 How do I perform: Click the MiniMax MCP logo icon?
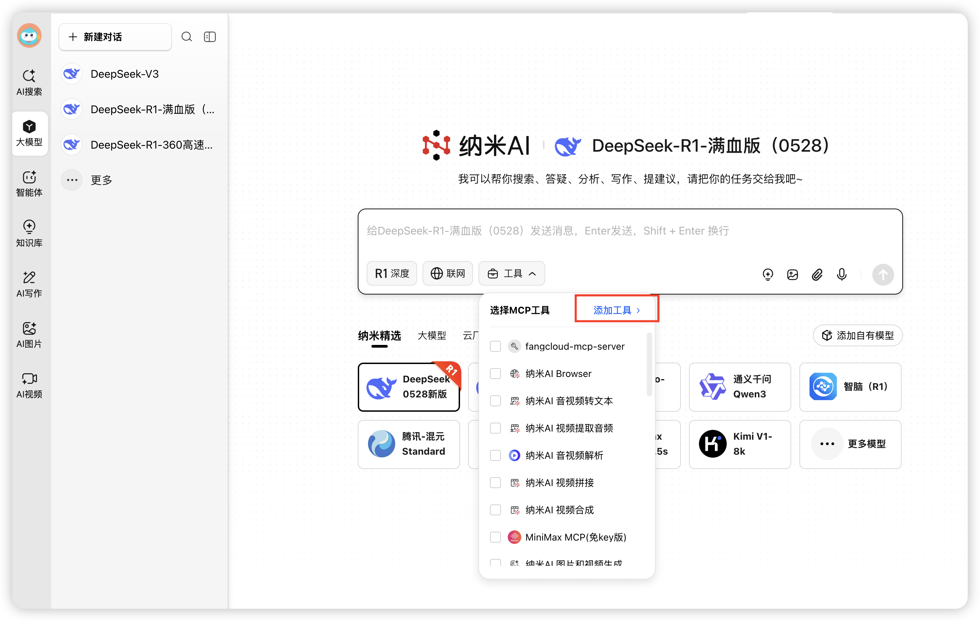pos(515,537)
